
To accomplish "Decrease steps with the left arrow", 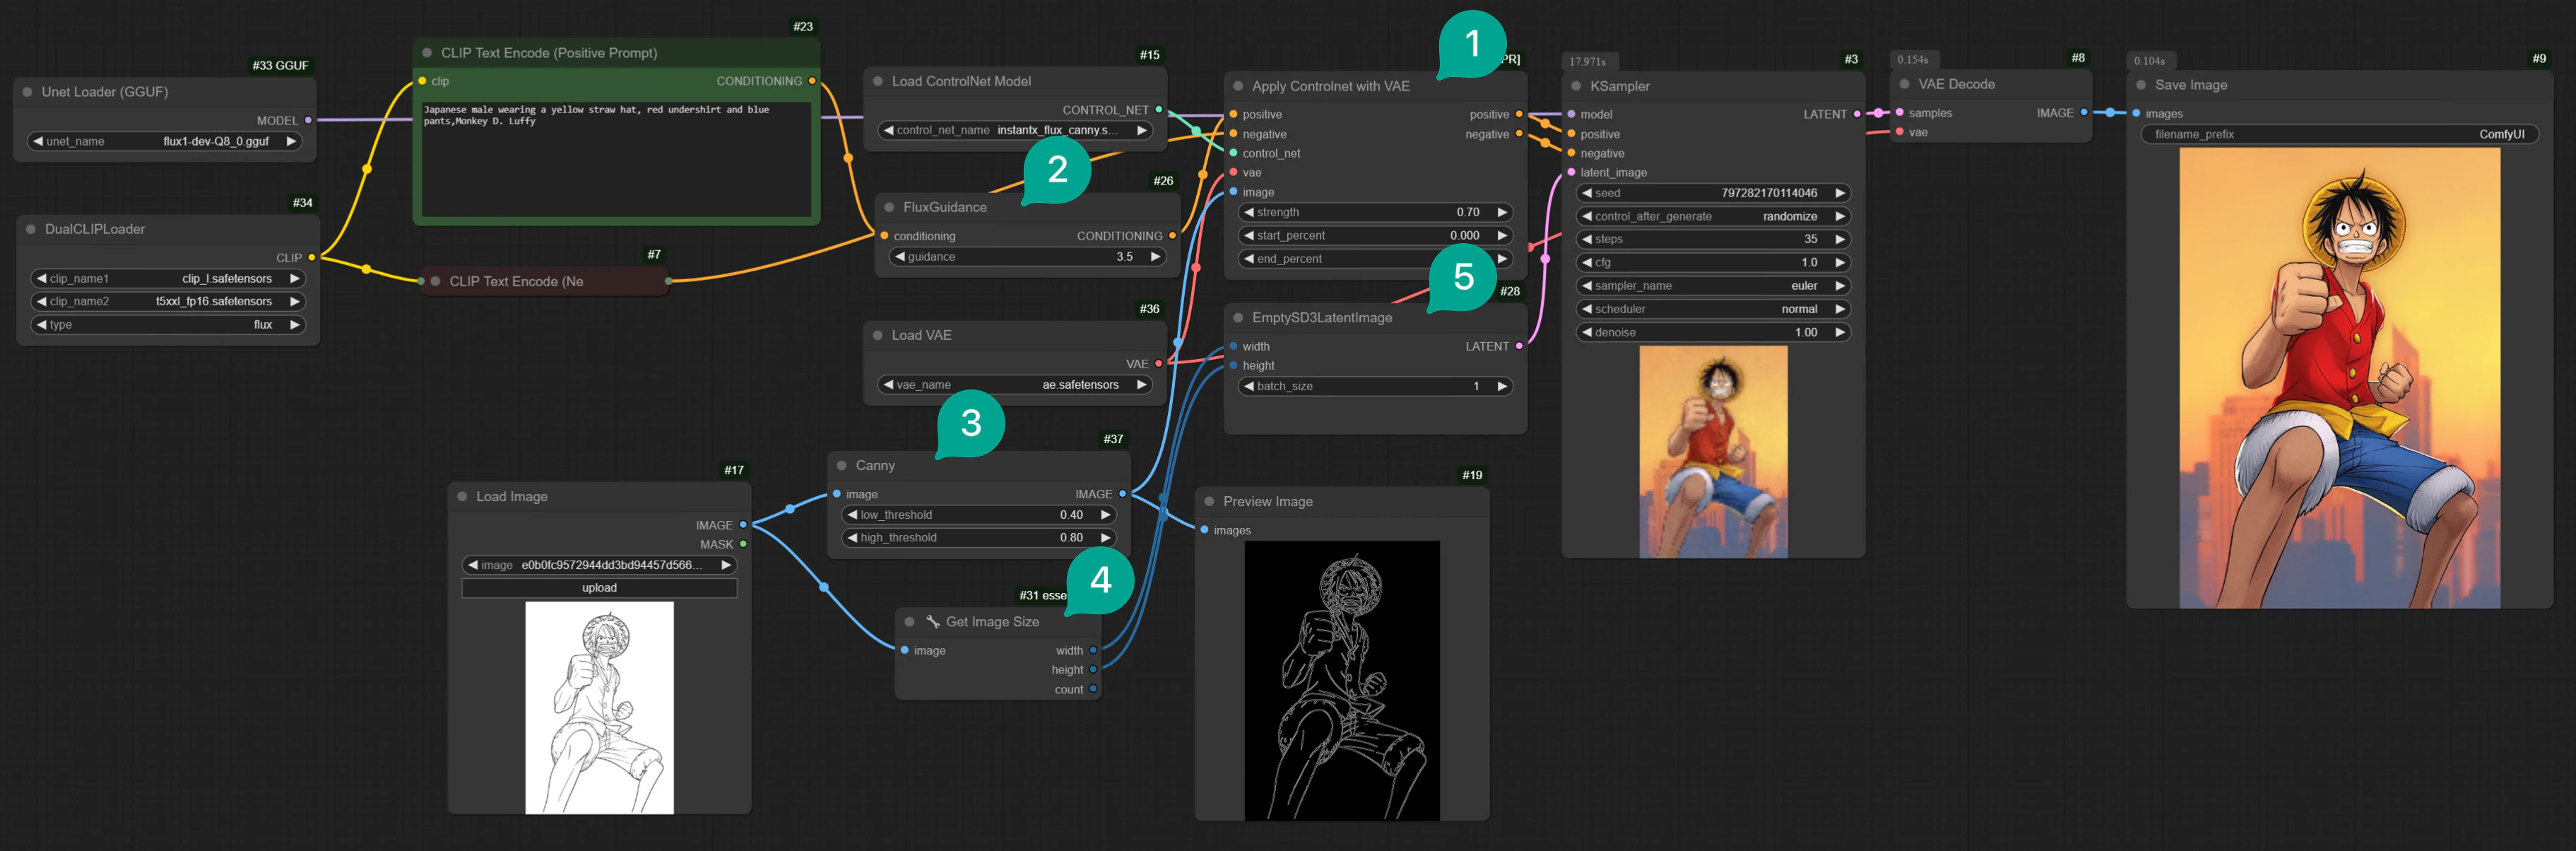I will pyautogui.click(x=1586, y=239).
